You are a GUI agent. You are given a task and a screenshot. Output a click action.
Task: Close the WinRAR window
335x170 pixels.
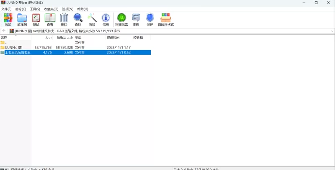pyautogui.click(x=329, y=3)
